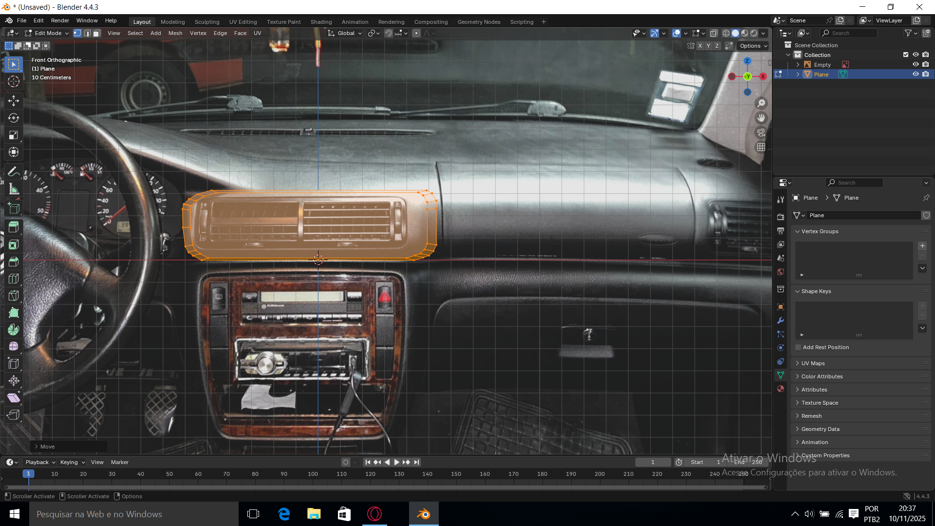Screen dimensions: 935x526
Task: Uncheck the Collection exclude checkbox
Action: 906,55
